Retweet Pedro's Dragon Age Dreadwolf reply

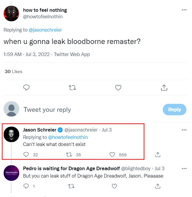(71, 186)
